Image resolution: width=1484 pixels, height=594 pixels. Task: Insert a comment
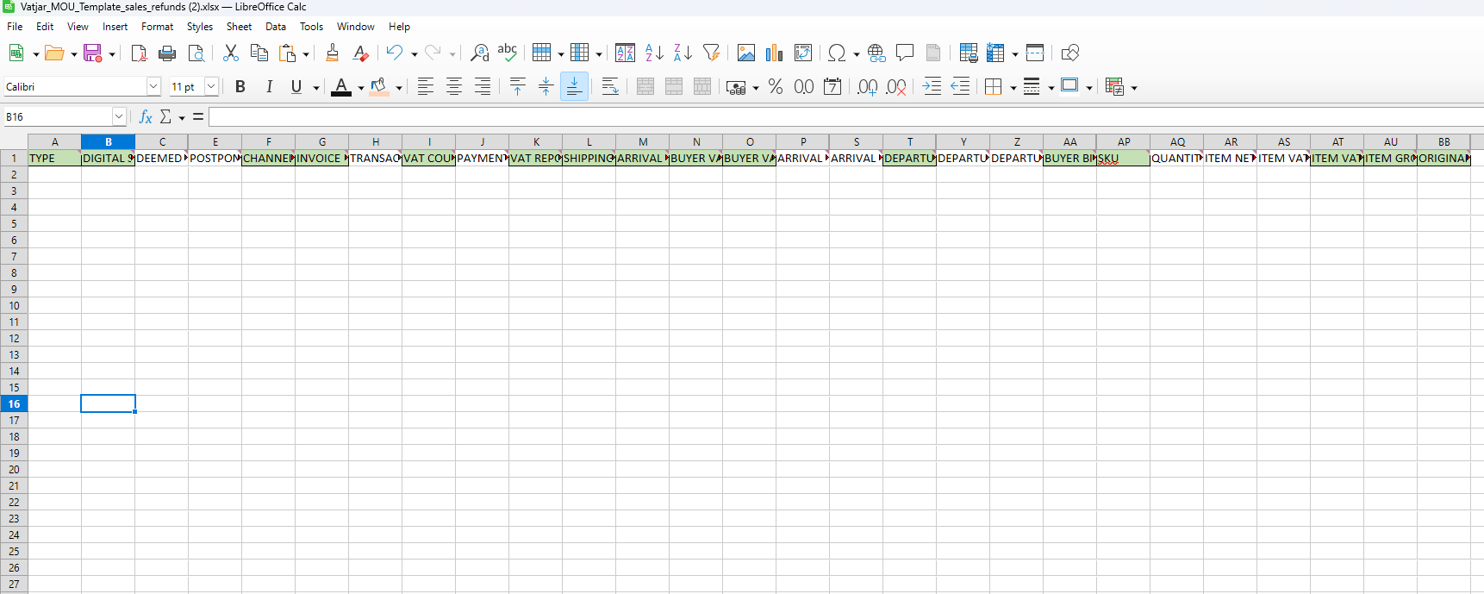point(905,53)
